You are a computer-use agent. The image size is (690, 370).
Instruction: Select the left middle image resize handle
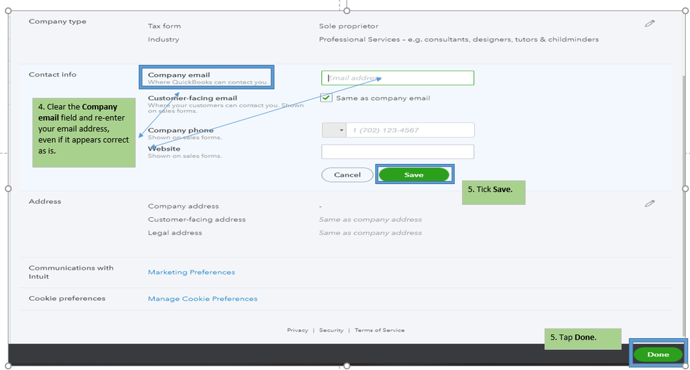point(8,189)
